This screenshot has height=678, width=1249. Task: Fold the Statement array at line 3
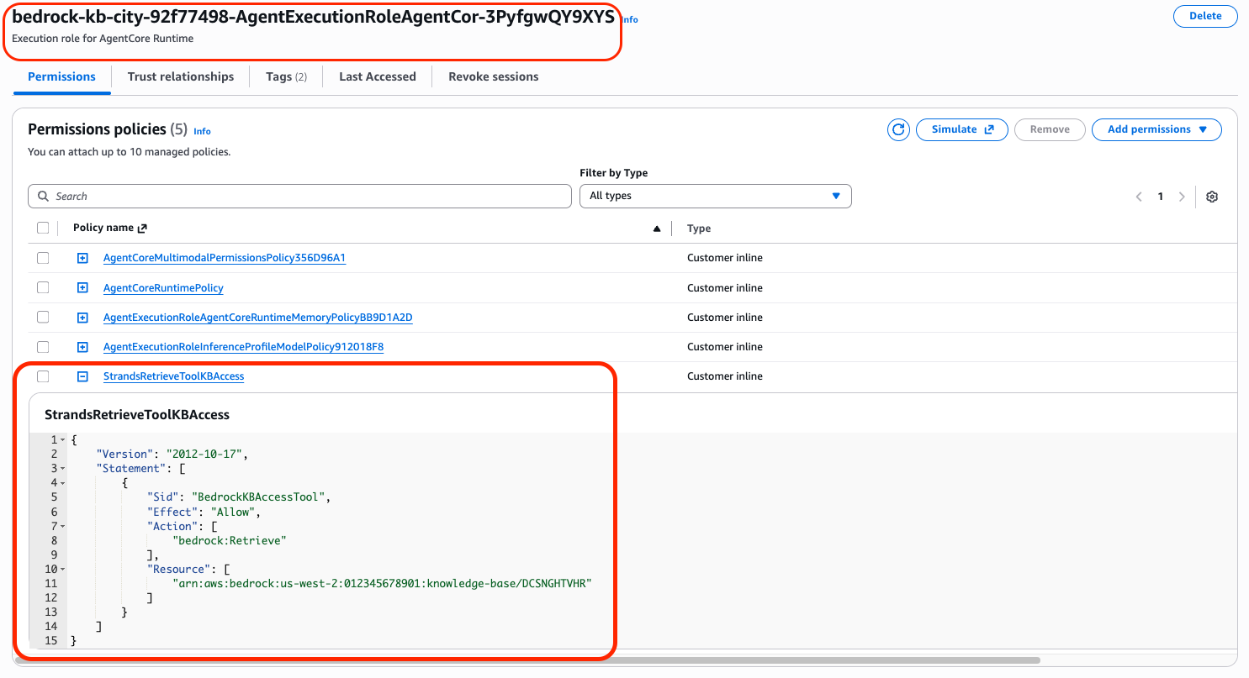click(x=62, y=469)
